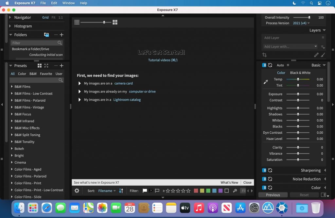Open the Tutorial videos link

click(163, 60)
